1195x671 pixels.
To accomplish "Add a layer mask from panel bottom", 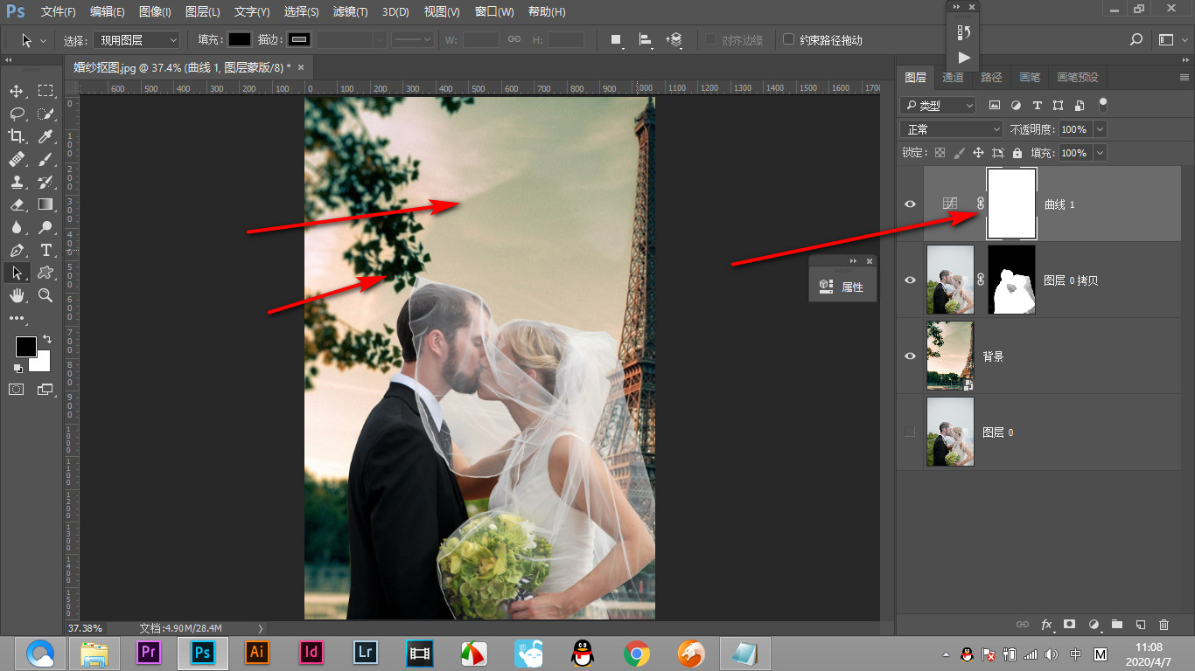I will (1069, 625).
